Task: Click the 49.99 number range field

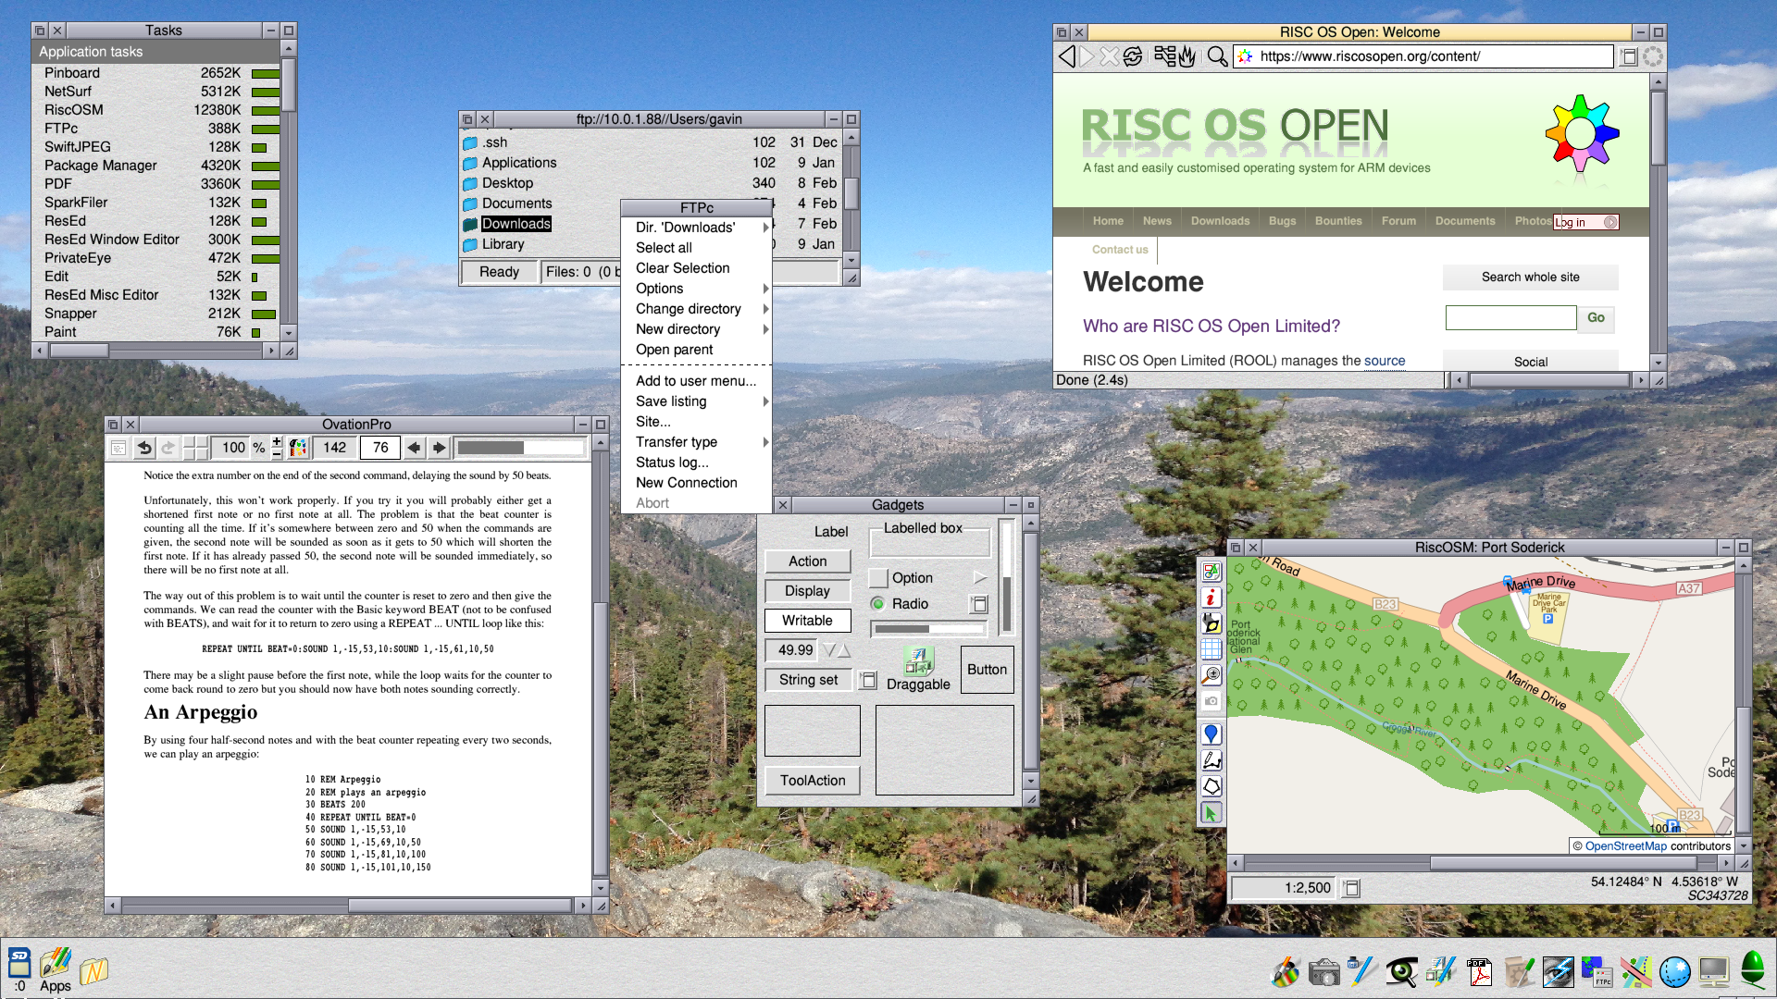Action: [x=793, y=650]
